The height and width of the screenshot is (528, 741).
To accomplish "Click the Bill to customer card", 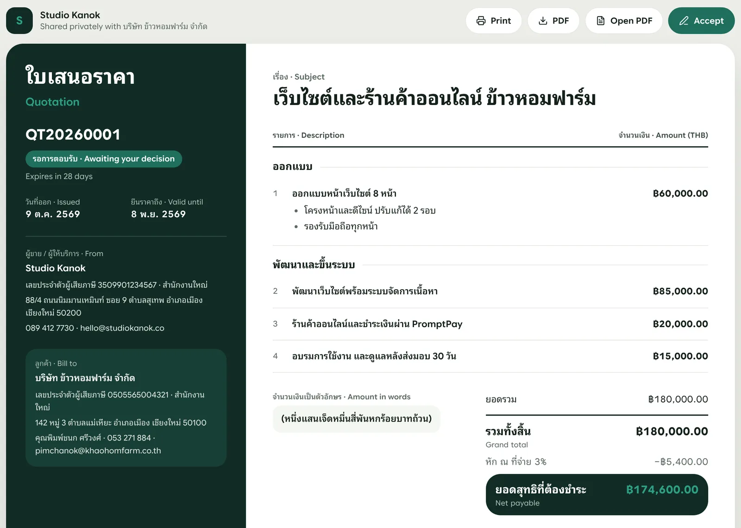I will (126, 408).
